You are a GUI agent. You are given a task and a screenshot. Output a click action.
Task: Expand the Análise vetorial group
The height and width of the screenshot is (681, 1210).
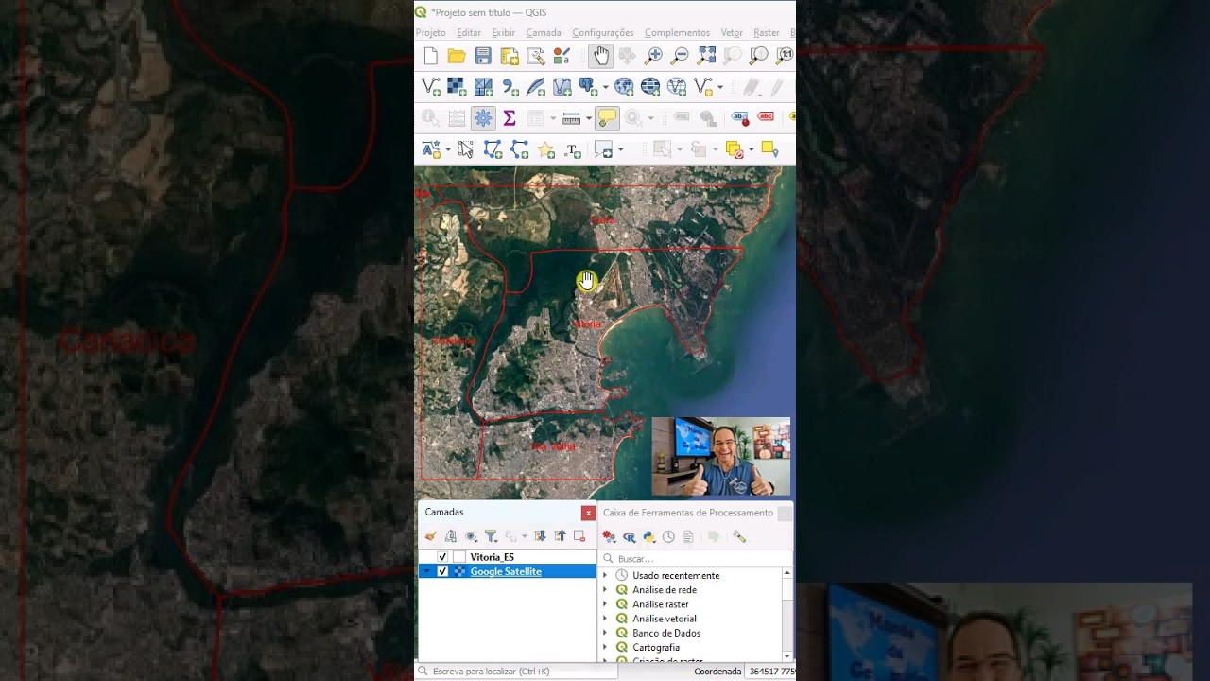[x=605, y=619]
